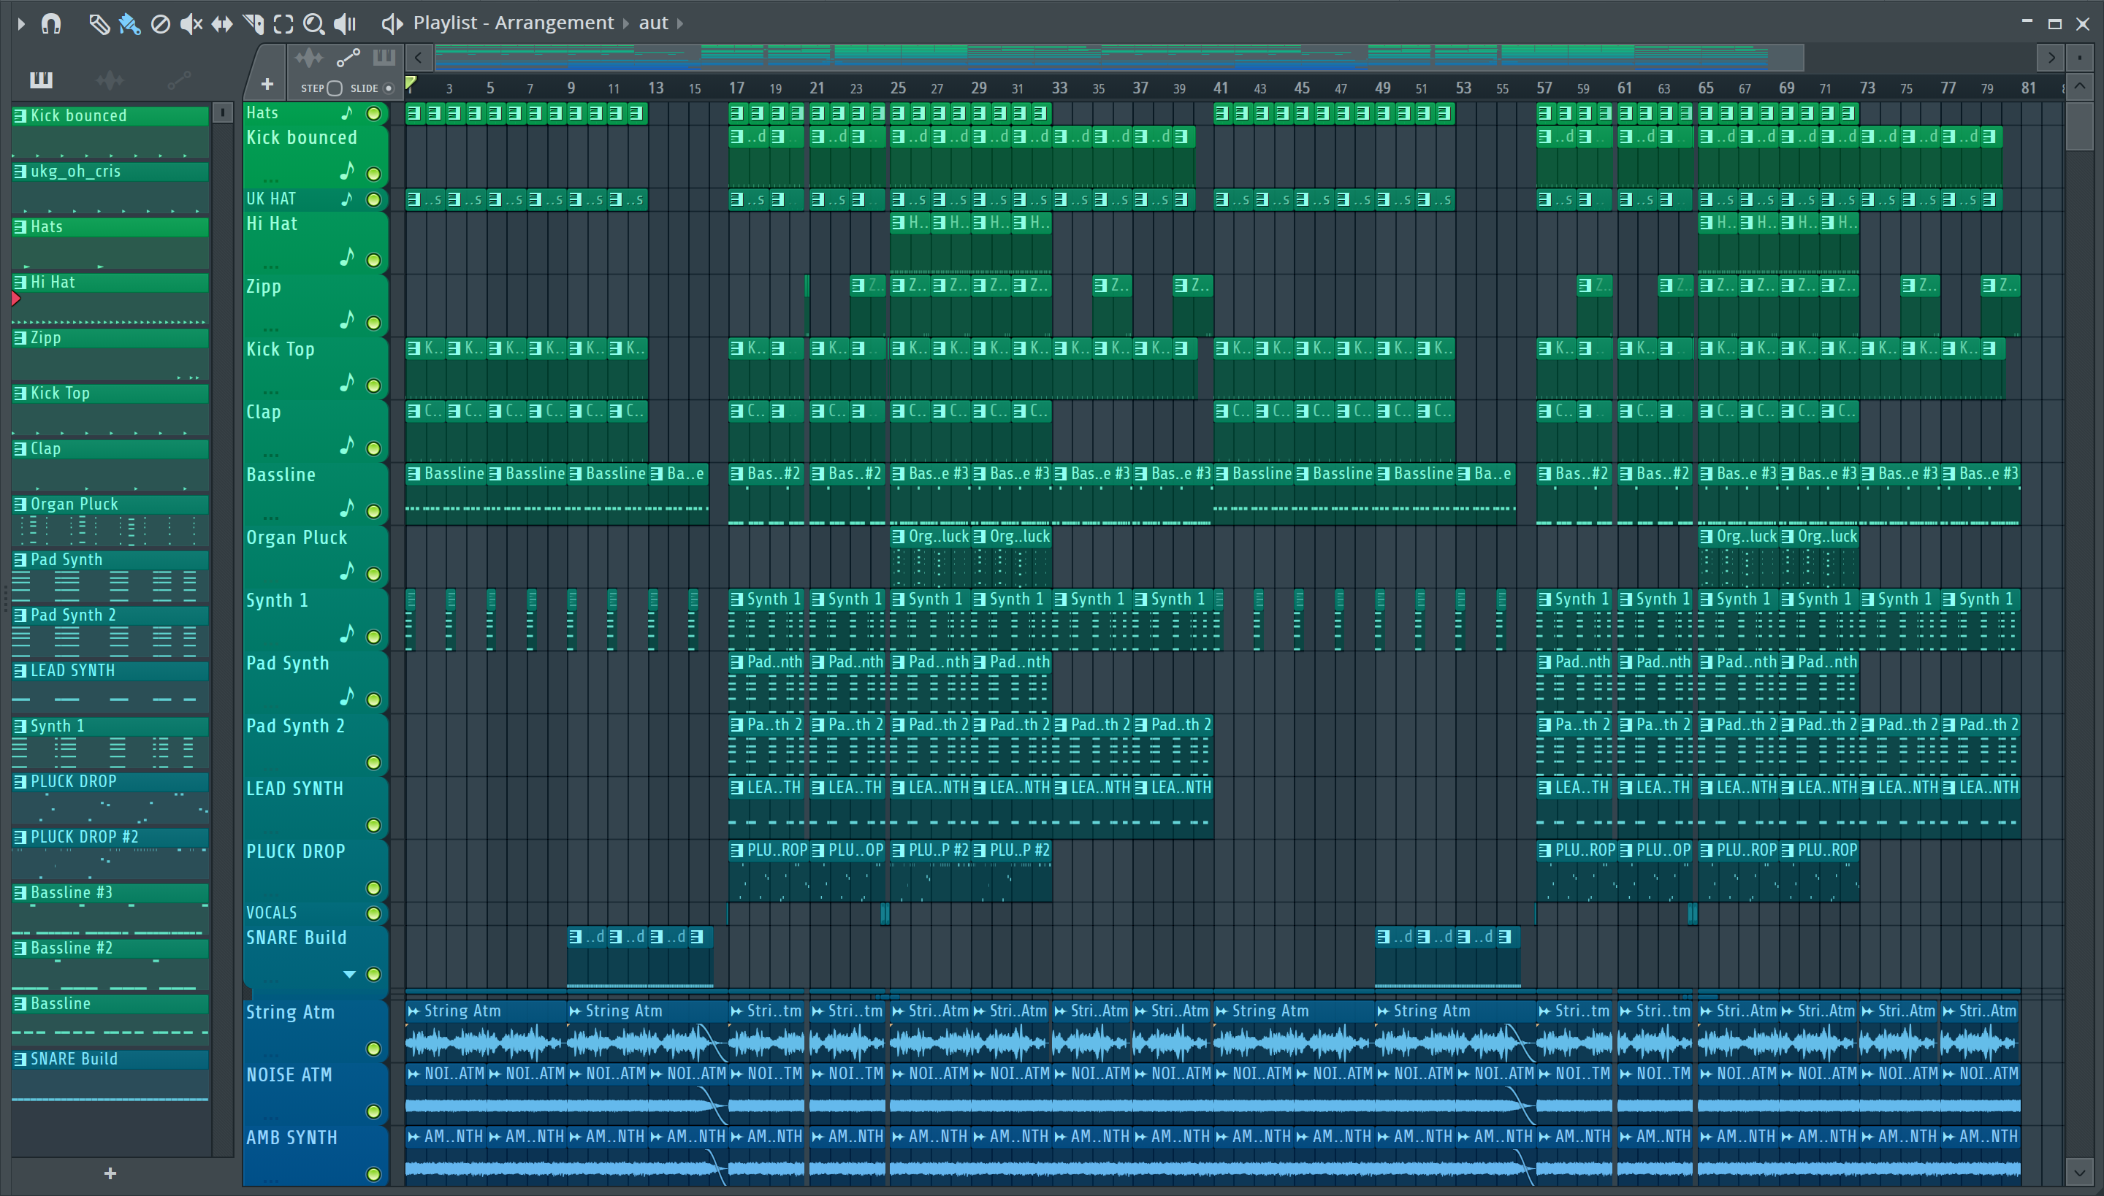
Task: Click note icon on Kick bounced track
Action: click(347, 171)
